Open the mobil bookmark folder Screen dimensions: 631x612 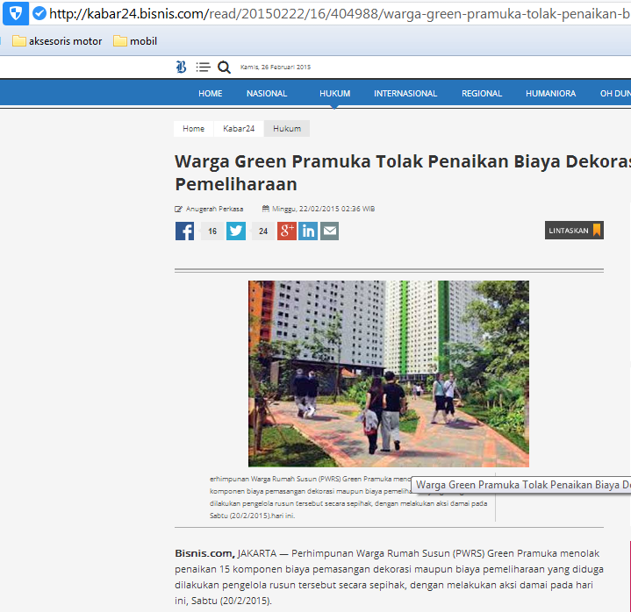click(135, 41)
